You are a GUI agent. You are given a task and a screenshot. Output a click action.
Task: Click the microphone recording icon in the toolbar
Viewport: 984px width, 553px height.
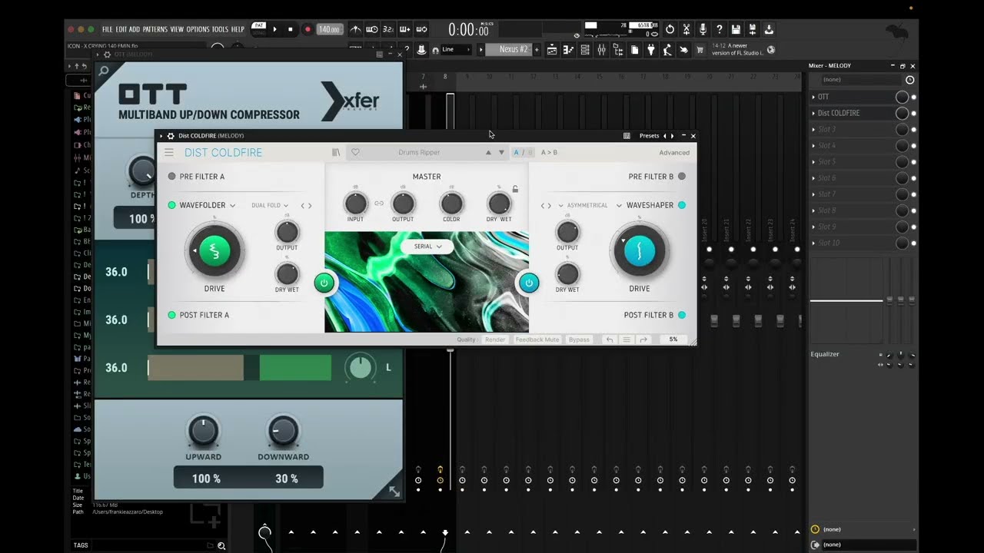703,29
